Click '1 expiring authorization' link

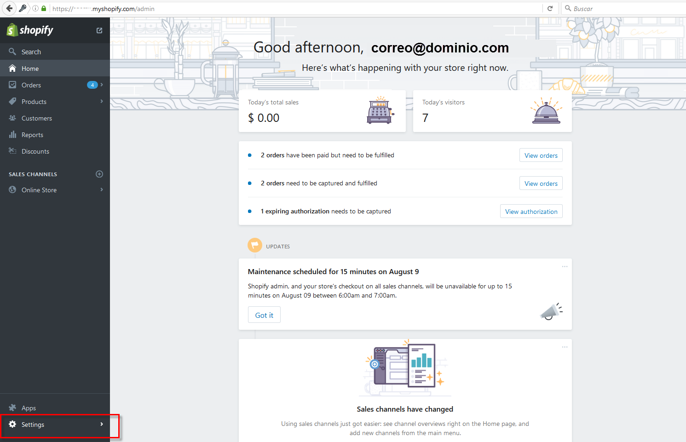(295, 211)
